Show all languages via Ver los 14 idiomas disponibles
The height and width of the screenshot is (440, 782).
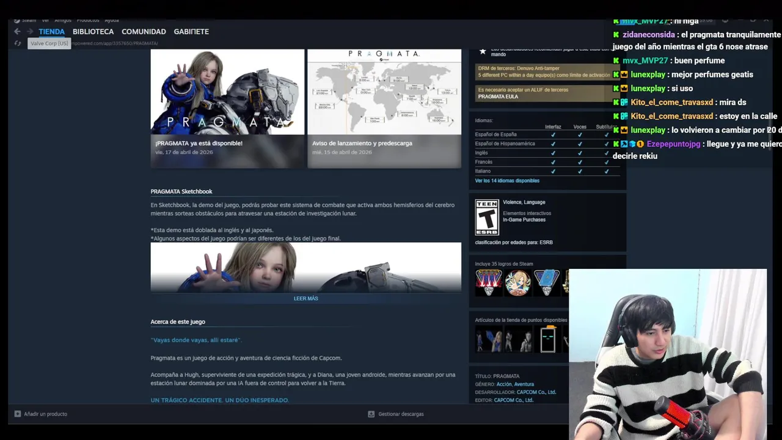[x=507, y=180]
